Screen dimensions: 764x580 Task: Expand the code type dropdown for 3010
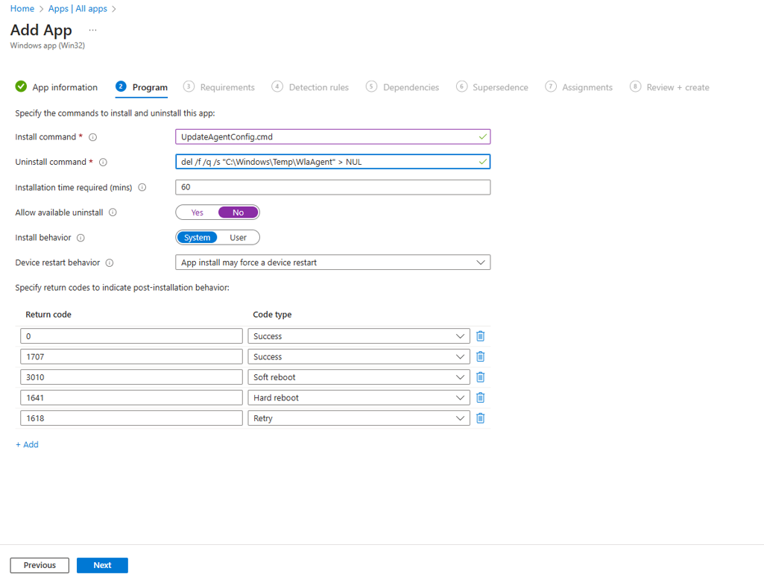click(x=359, y=376)
